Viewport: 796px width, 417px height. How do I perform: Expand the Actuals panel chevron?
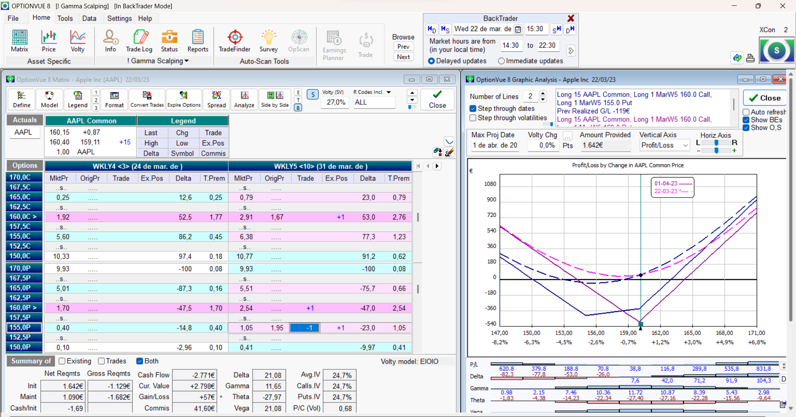coord(449,141)
